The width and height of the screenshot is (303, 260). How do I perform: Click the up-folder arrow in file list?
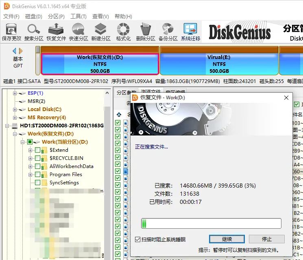pos(119,115)
